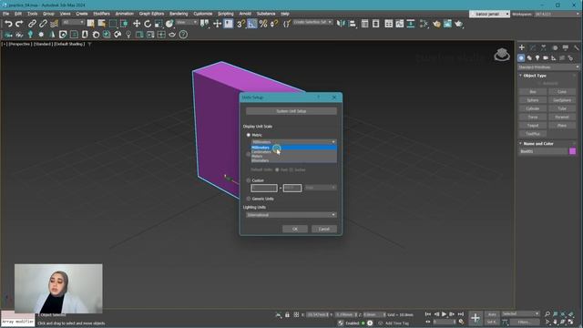
Task: Open the Zoom viewport navigation icon
Action: (x=547, y=314)
